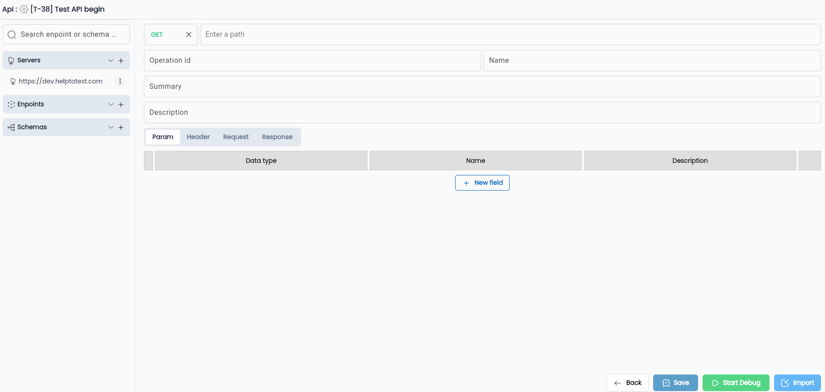825x392 pixels.
Task: Import an API definition
Action: 797,383
